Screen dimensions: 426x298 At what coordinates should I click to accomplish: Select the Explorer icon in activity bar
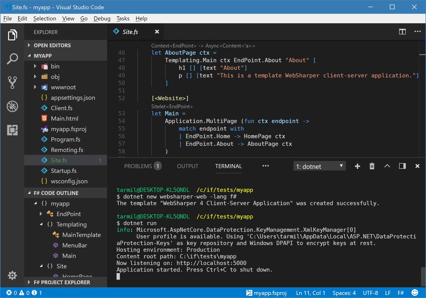coord(13,35)
